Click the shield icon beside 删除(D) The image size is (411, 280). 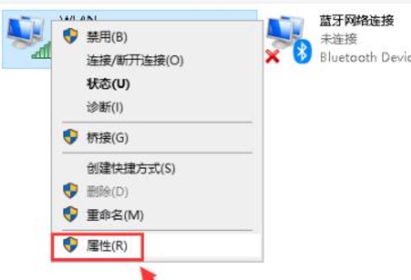[x=70, y=191]
